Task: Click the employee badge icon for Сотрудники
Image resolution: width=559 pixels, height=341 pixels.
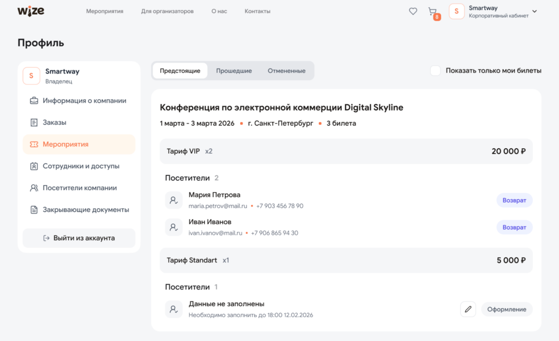Action: coord(34,166)
